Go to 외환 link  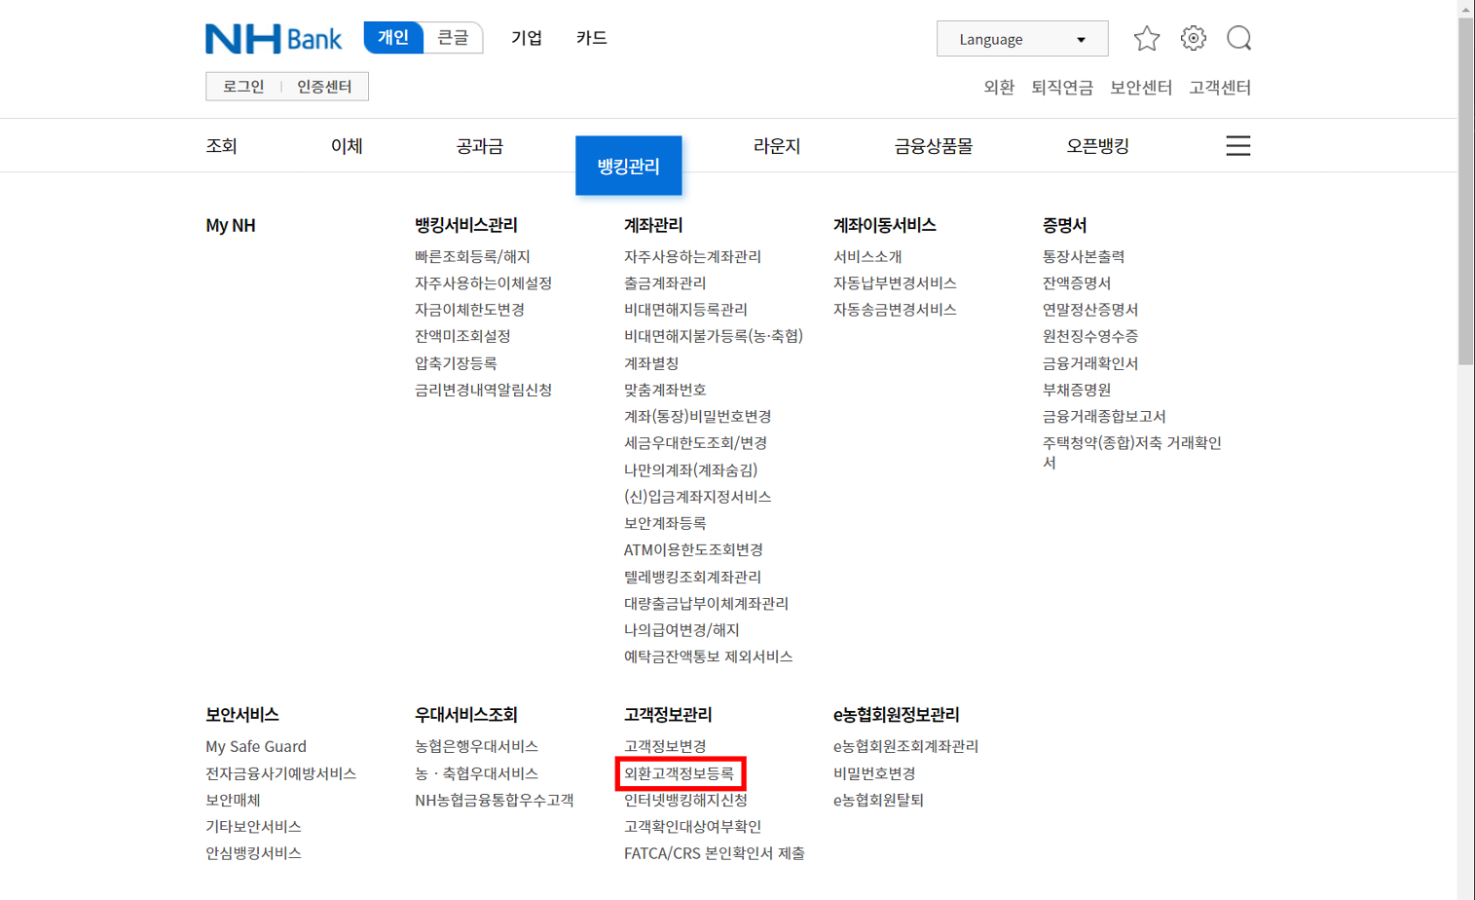[x=999, y=88]
